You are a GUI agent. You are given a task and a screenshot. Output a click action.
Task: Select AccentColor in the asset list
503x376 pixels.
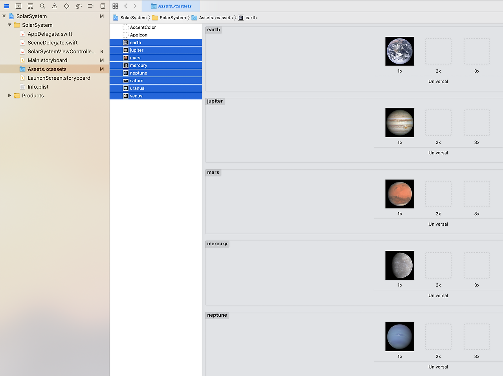(156, 27)
